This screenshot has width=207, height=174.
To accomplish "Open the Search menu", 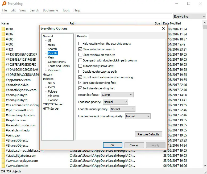I will 34,10.
